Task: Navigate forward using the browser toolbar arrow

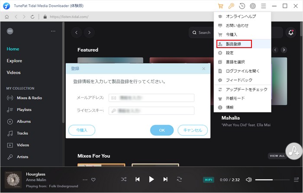Action: point(24,17)
